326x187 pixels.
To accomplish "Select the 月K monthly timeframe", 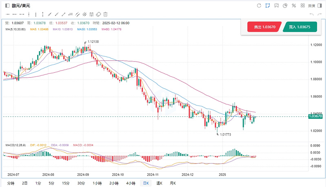I will (172, 183).
